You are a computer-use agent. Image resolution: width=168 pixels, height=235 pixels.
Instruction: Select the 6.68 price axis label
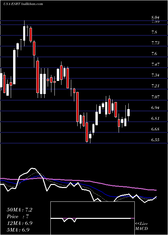155,129
